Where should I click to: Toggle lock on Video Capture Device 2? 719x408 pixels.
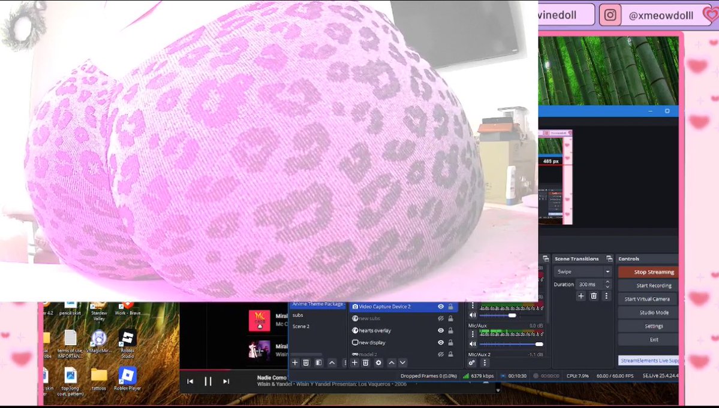pos(450,306)
